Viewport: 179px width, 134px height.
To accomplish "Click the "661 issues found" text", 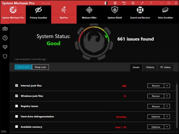I will point(136,39).
